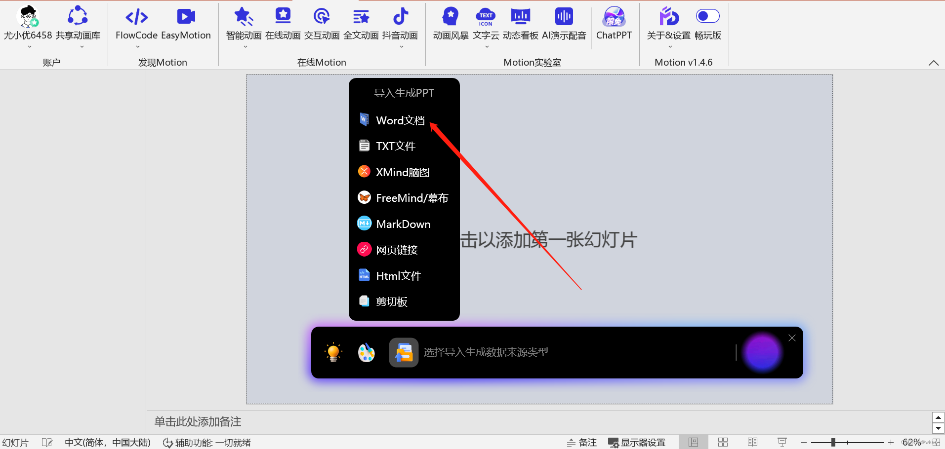Image resolution: width=945 pixels, height=449 pixels.
Task: Expand the FlowCode dropdown arrow
Action: (x=138, y=47)
